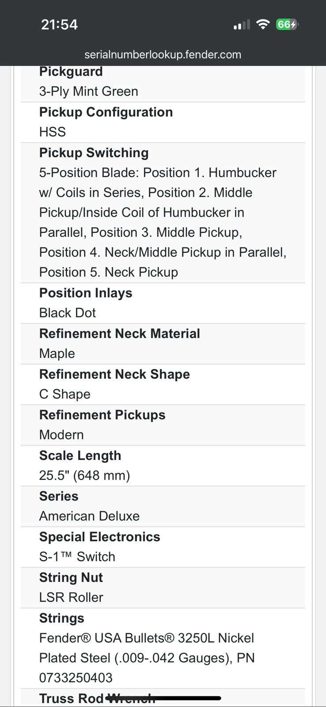Tap the serialnumberlookup.fender.com address bar
Image resolution: width=326 pixels, height=707 pixels.
[163, 55]
